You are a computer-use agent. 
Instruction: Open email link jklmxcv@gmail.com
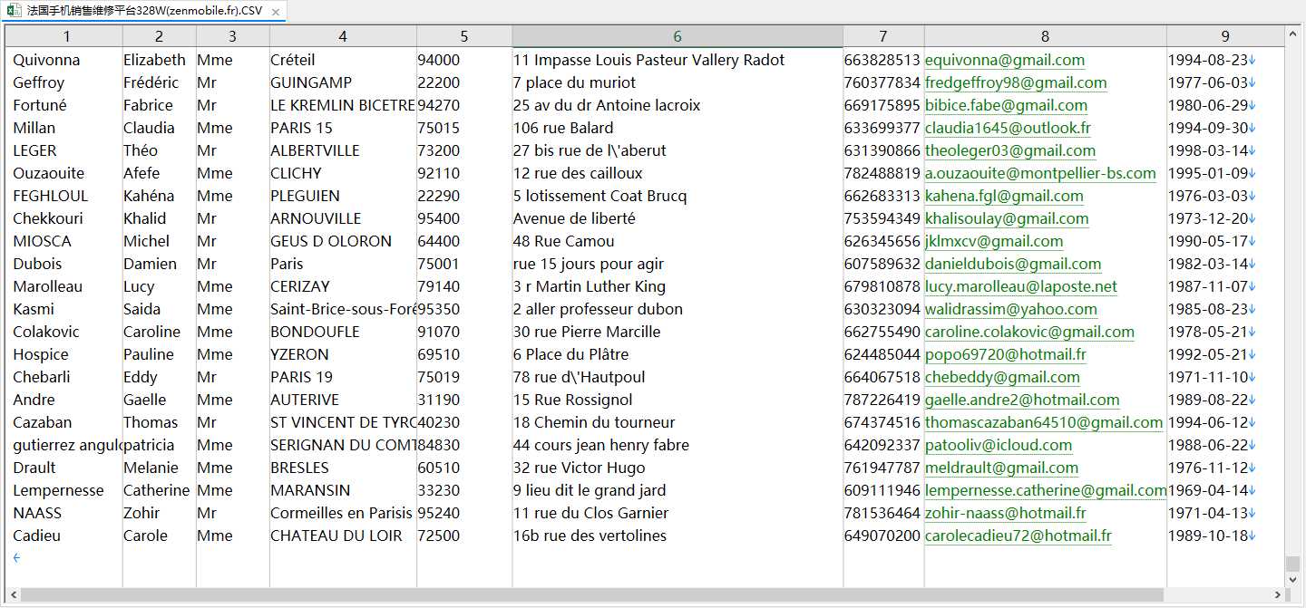coord(994,241)
